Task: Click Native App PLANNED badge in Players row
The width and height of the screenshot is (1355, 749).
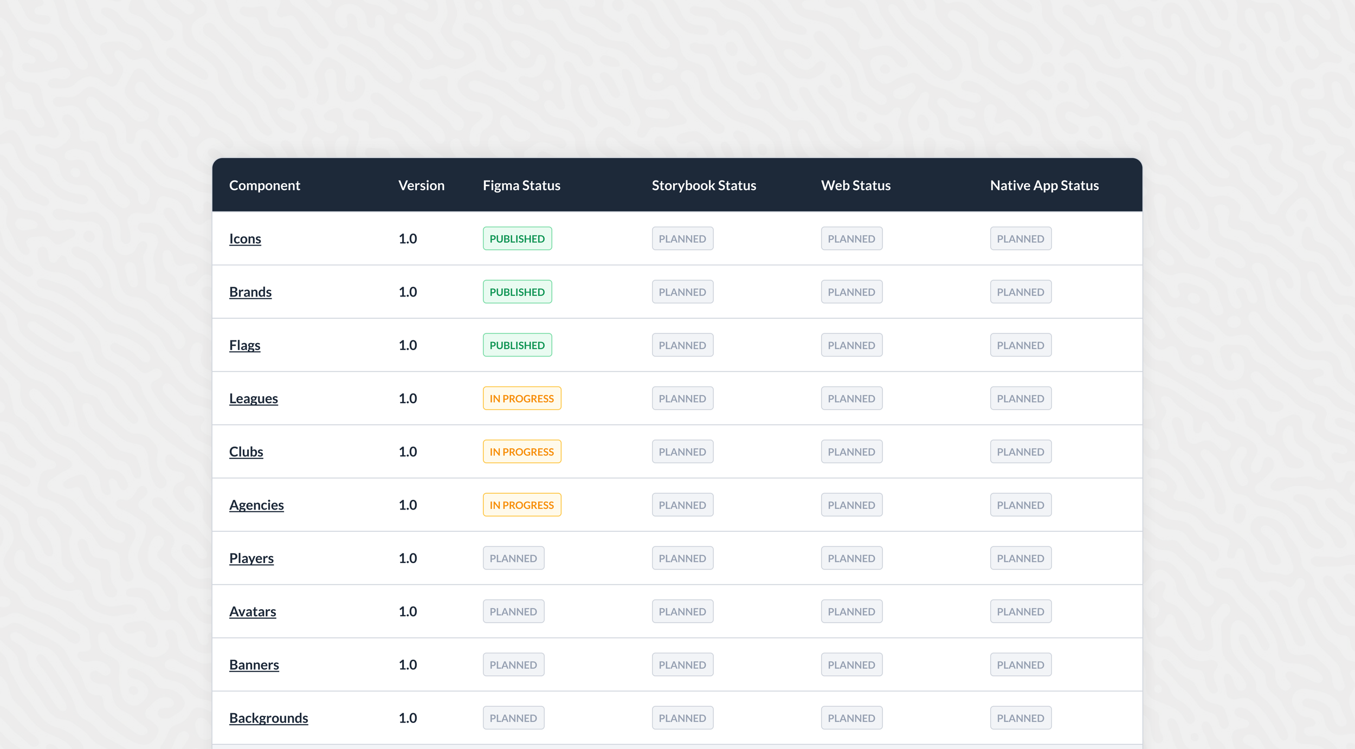Action: tap(1021, 558)
